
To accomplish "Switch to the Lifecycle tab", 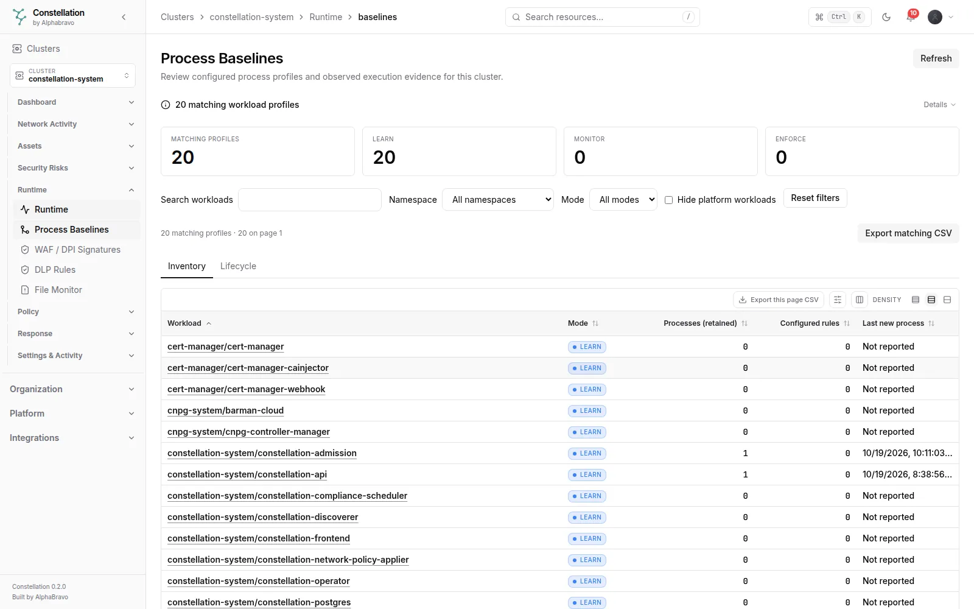I will (238, 266).
